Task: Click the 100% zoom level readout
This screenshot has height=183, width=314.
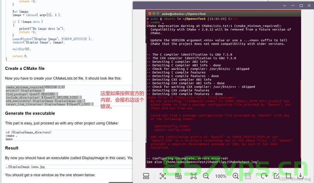Action: click(221, 176)
